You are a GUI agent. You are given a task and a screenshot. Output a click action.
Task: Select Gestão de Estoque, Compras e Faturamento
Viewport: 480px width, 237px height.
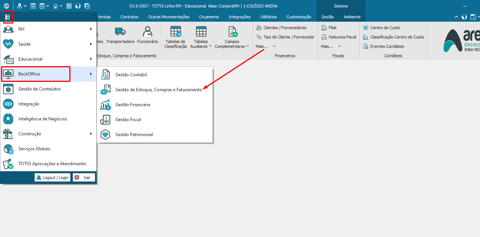[158, 90]
